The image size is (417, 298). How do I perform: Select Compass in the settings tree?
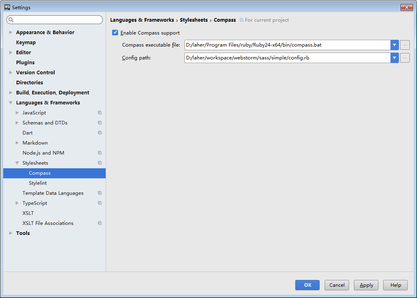(54, 173)
